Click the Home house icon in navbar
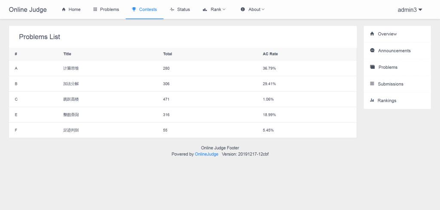This screenshot has height=210, width=440. click(x=64, y=9)
